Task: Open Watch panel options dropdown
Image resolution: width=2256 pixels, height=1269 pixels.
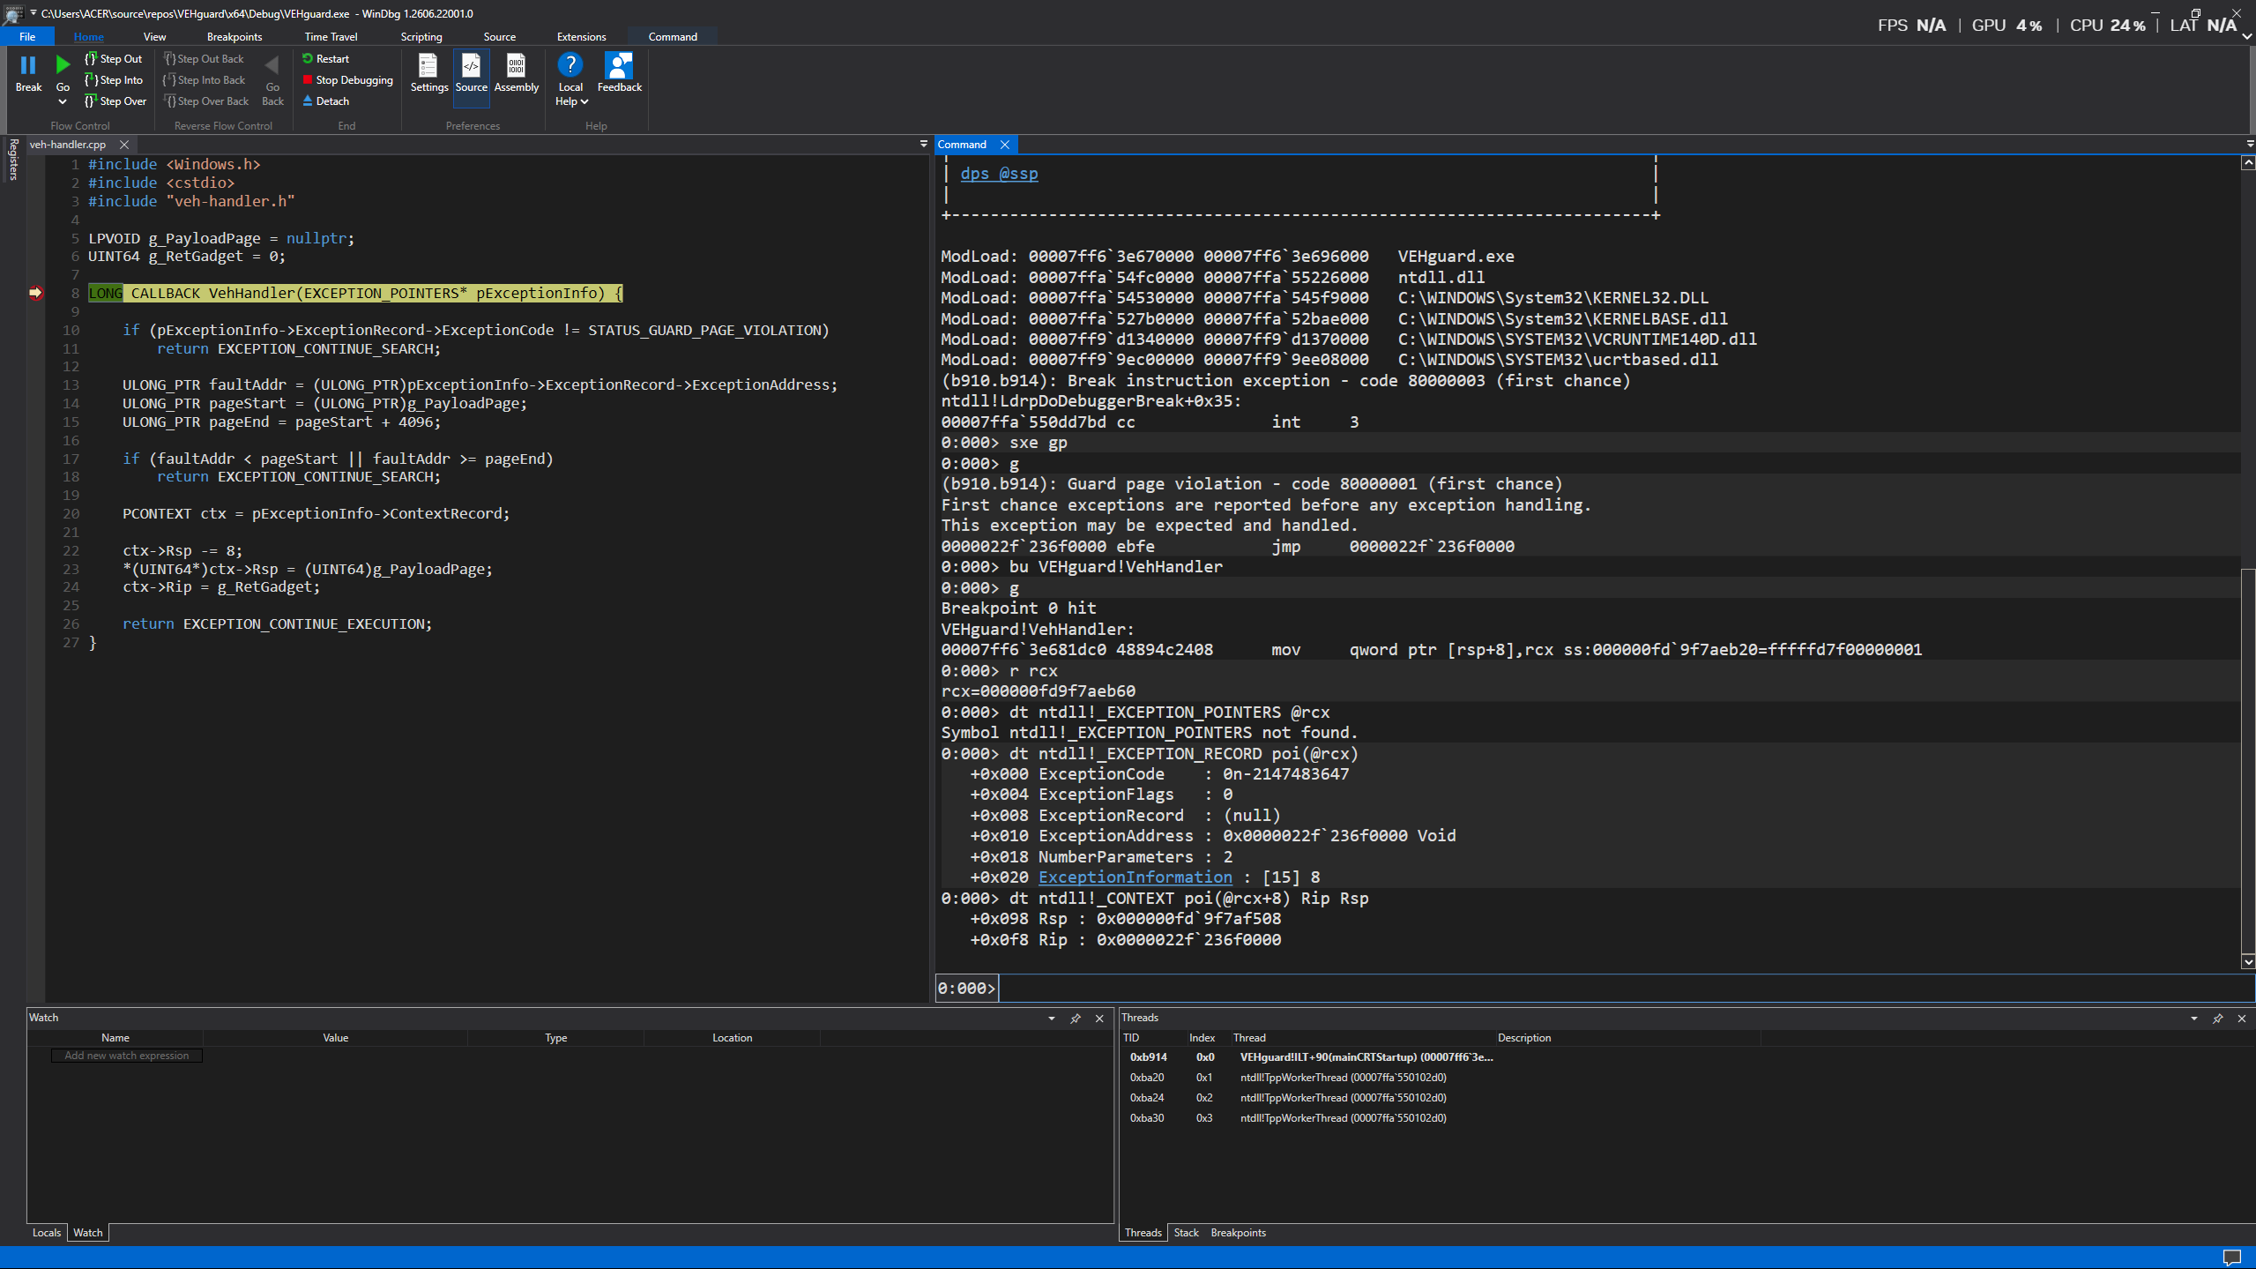Action: (1052, 1019)
